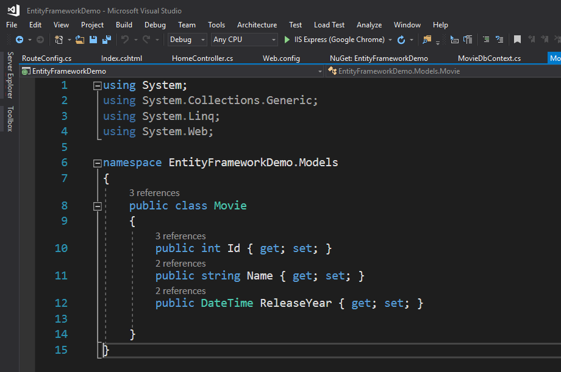The height and width of the screenshot is (372, 561).
Task: Open the Window menu
Action: (x=407, y=25)
